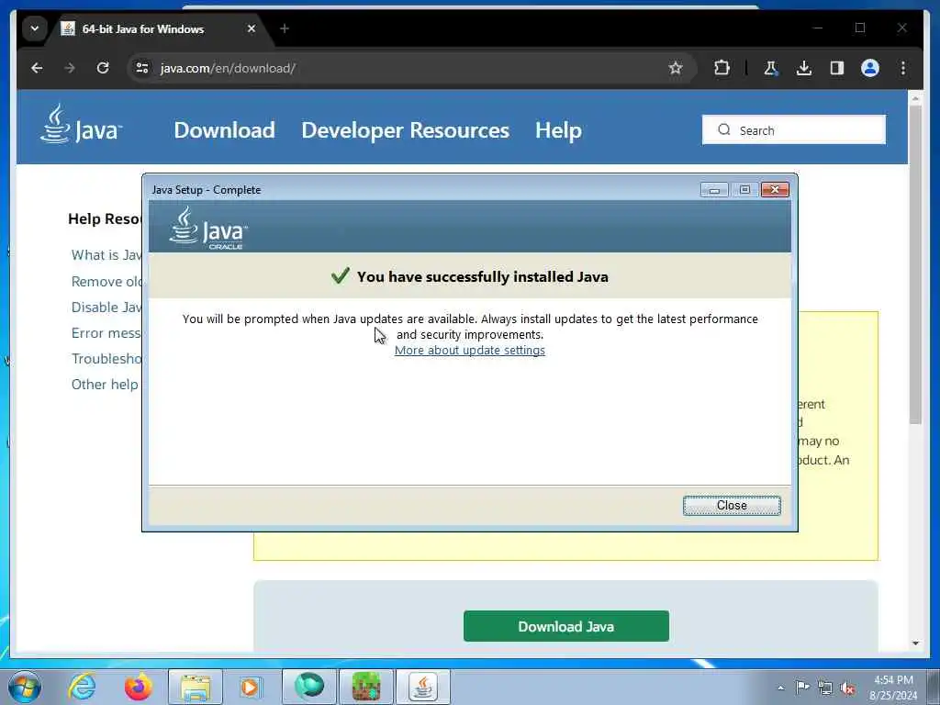
Task: Minimize the Java Setup dialog
Action: click(714, 189)
